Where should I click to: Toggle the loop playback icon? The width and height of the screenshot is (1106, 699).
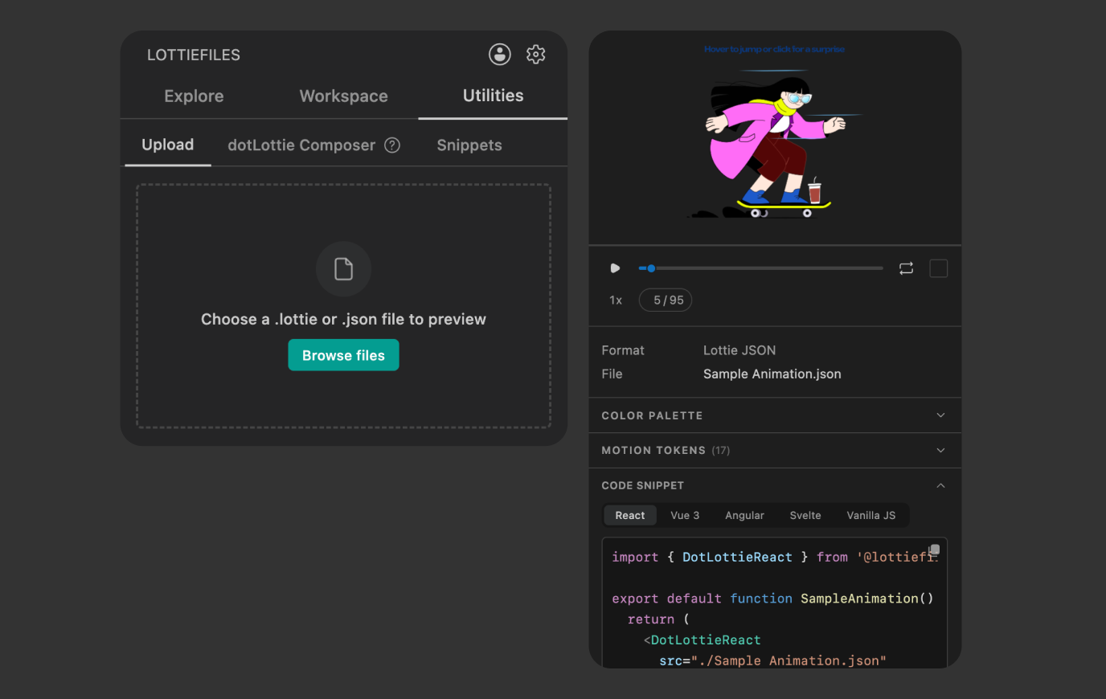(906, 268)
